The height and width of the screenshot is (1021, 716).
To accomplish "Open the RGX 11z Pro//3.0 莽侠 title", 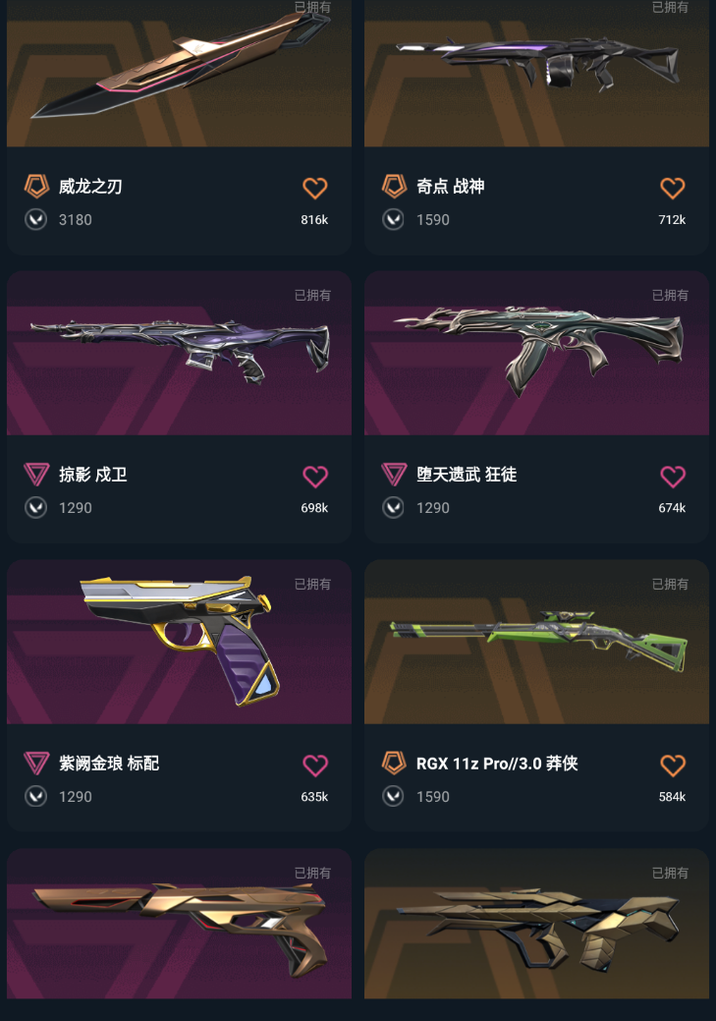I will [x=497, y=764].
